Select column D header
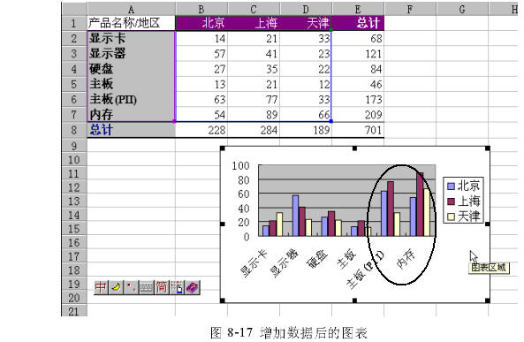This screenshot has width=524, height=342. pyautogui.click(x=306, y=9)
